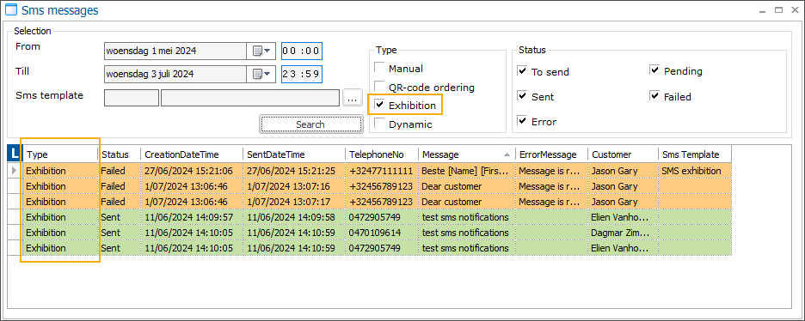The width and height of the screenshot is (805, 321).
Task: Maximize the Sms messages window
Action: point(779,9)
